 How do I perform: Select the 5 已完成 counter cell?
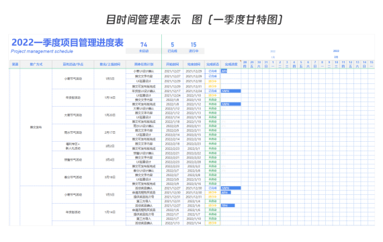pyautogui.click(x=172, y=48)
